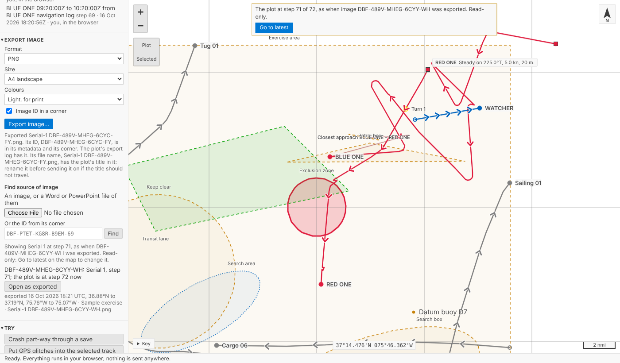
Task: Click the Exercise area label
Action: tap(284, 38)
